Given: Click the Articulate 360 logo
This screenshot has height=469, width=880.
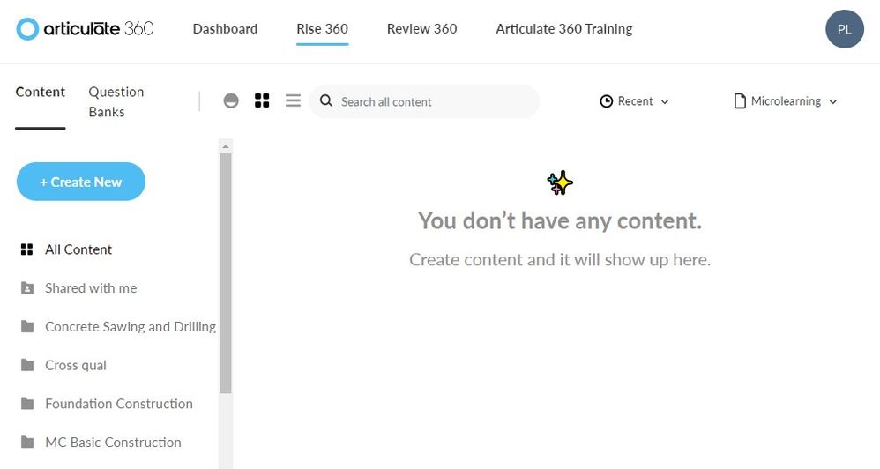Looking at the screenshot, I should click(85, 28).
